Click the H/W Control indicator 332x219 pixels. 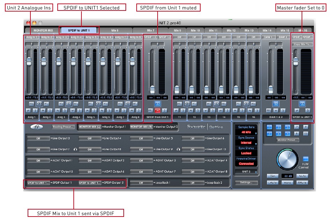pos(305,159)
